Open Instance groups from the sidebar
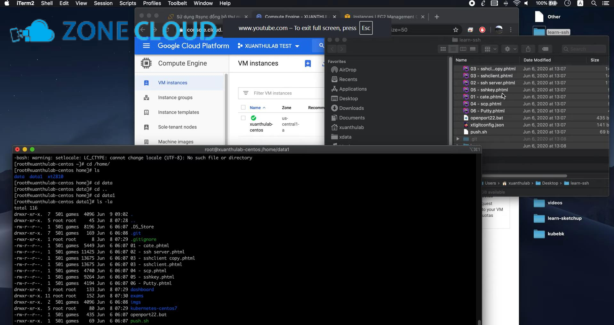The height and width of the screenshot is (325, 614). click(x=175, y=97)
